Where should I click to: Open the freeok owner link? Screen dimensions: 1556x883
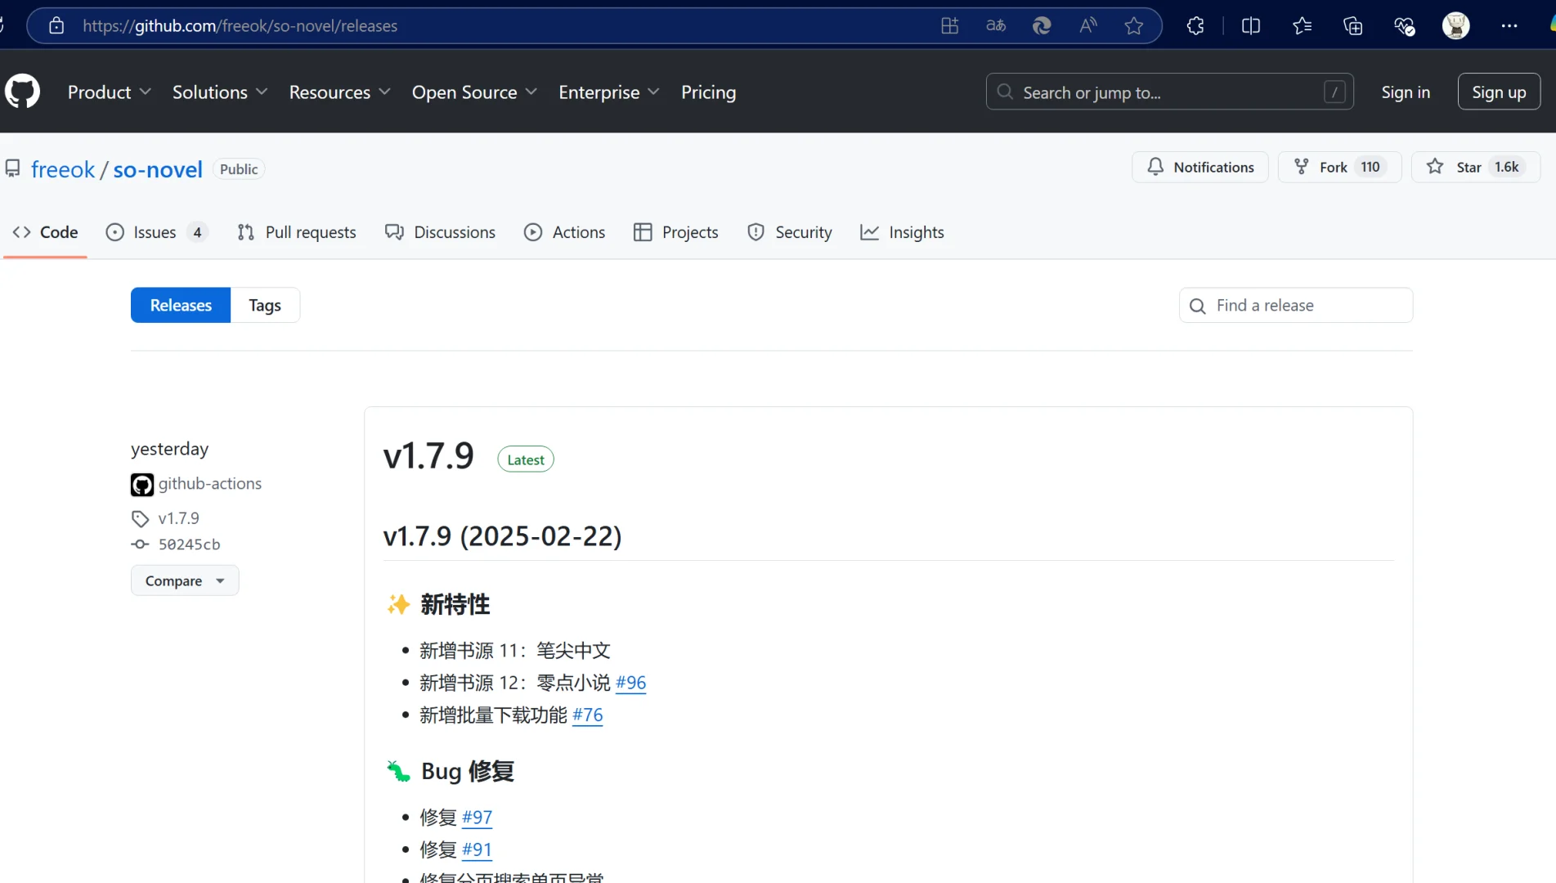63,169
